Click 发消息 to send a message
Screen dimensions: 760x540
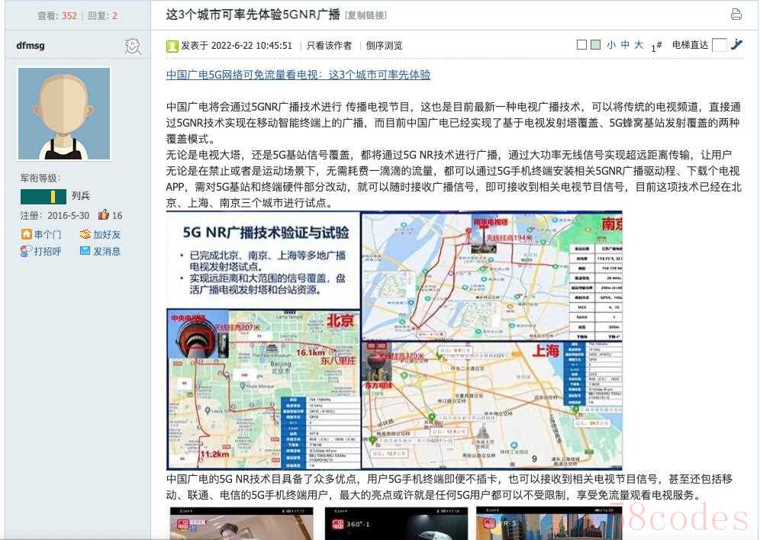(107, 252)
